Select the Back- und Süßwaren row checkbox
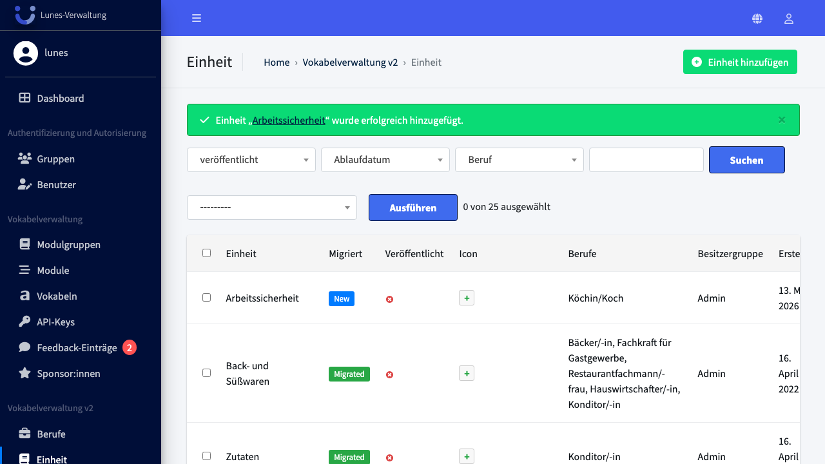The width and height of the screenshot is (825, 464). click(206, 372)
